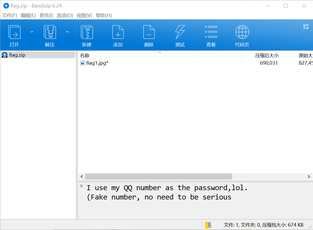Click the Extract (解压) toolbar icon
313x230 pixels.
pyautogui.click(x=50, y=32)
